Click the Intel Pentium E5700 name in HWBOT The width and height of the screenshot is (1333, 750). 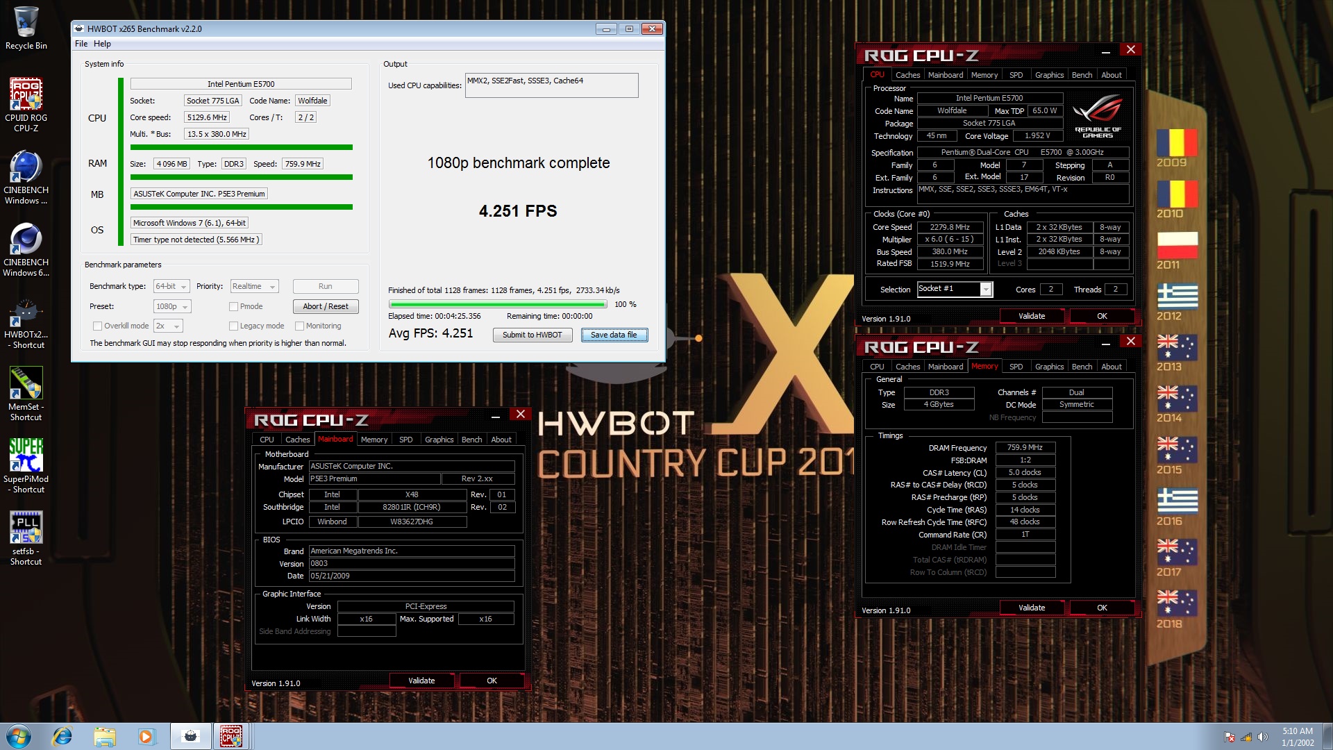tap(241, 84)
